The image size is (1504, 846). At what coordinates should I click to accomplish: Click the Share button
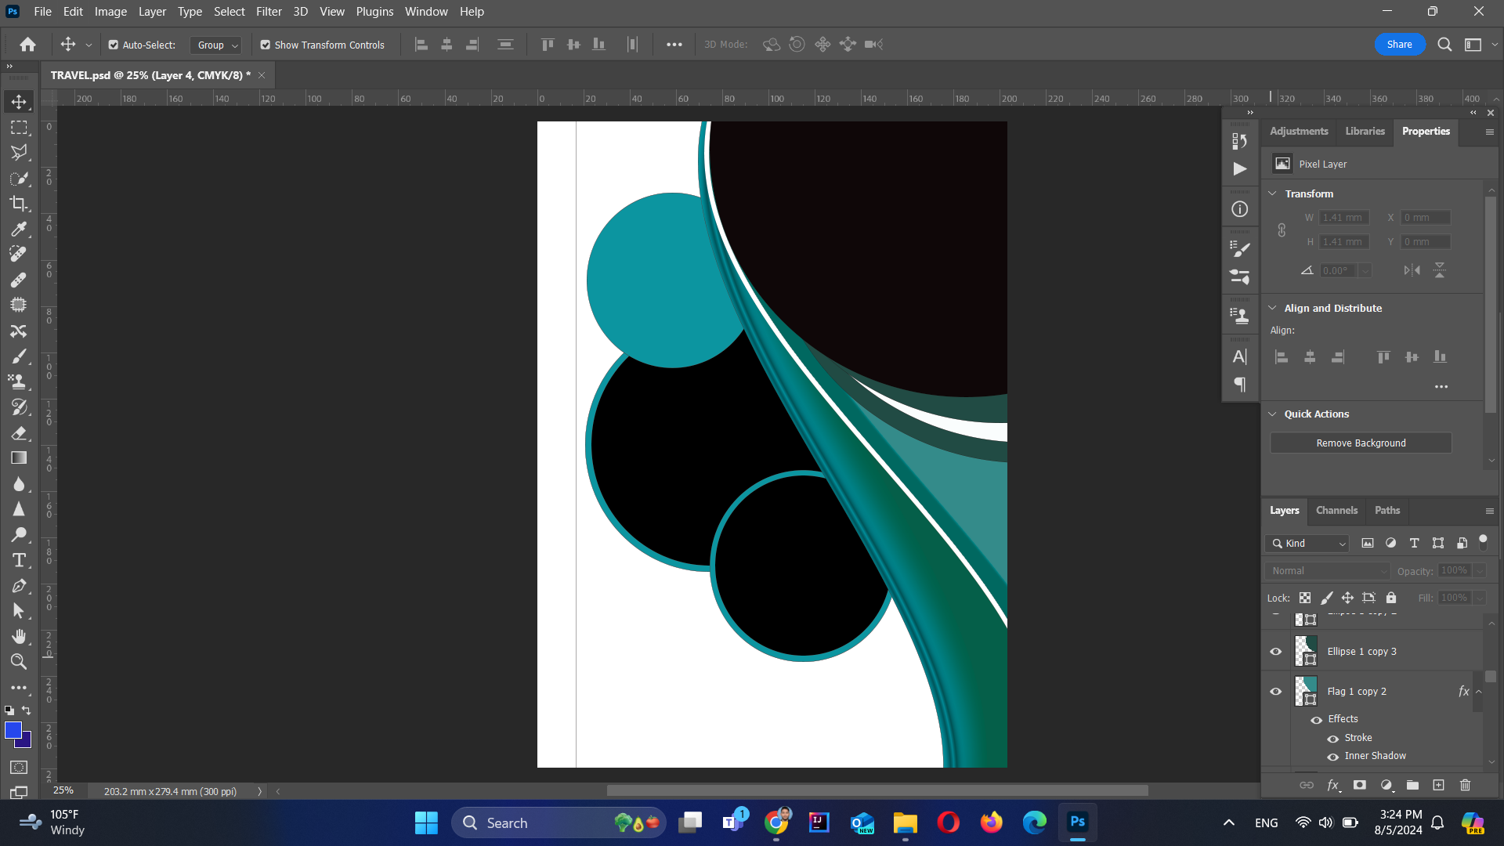tap(1399, 45)
